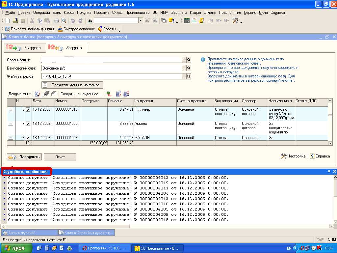Click the calculator icon in main toolbar
337x253 pixels.
click(187, 20)
